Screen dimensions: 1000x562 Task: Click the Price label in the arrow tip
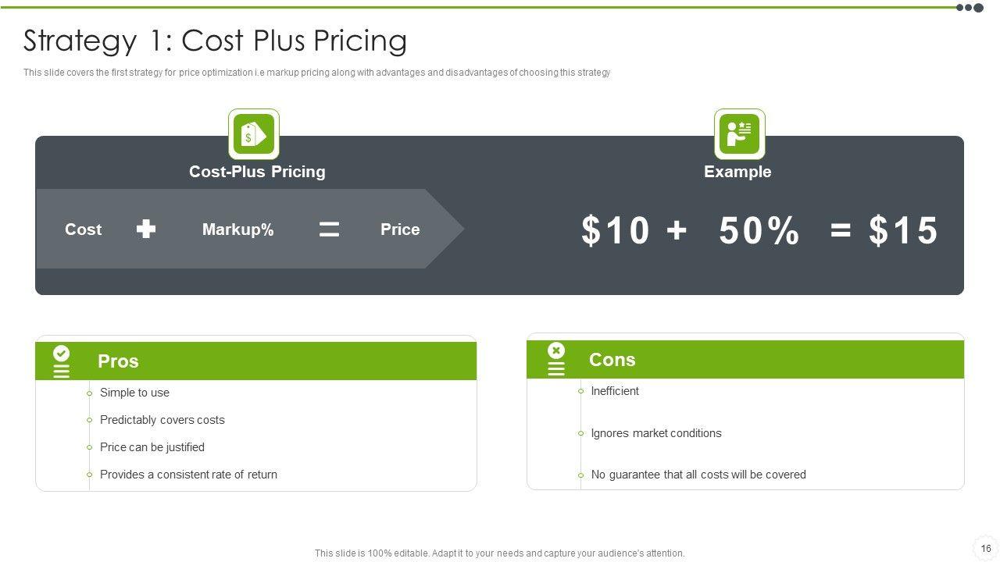pyautogui.click(x=400, y=229)
